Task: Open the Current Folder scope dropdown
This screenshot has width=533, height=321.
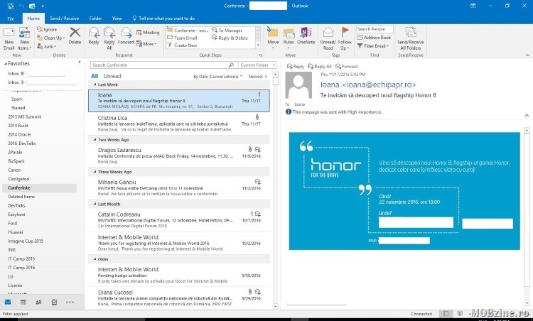Action: click(x=257, y=65)
